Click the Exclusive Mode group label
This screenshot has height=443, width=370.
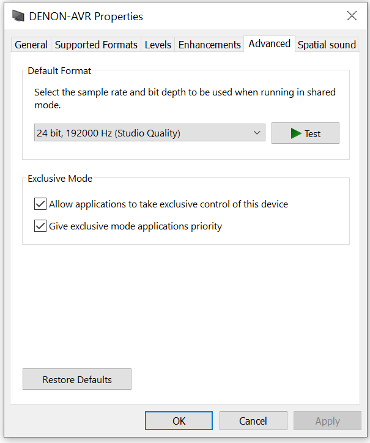coord(60,179)
